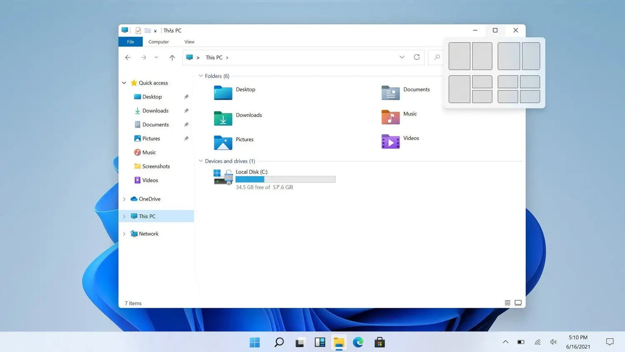
Task: Launch Microsoft Edge from the taskbar
Action: click(358, 342)
